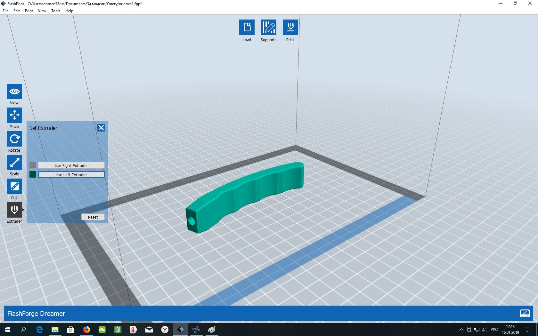Toggle the Extruder tool panel
The width and height of the screenshot is (538, 336).
(x=14, y=210)
